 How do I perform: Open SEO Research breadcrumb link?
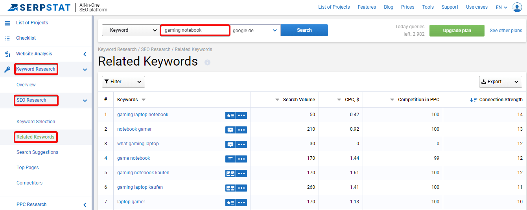(x=156, y=49)
